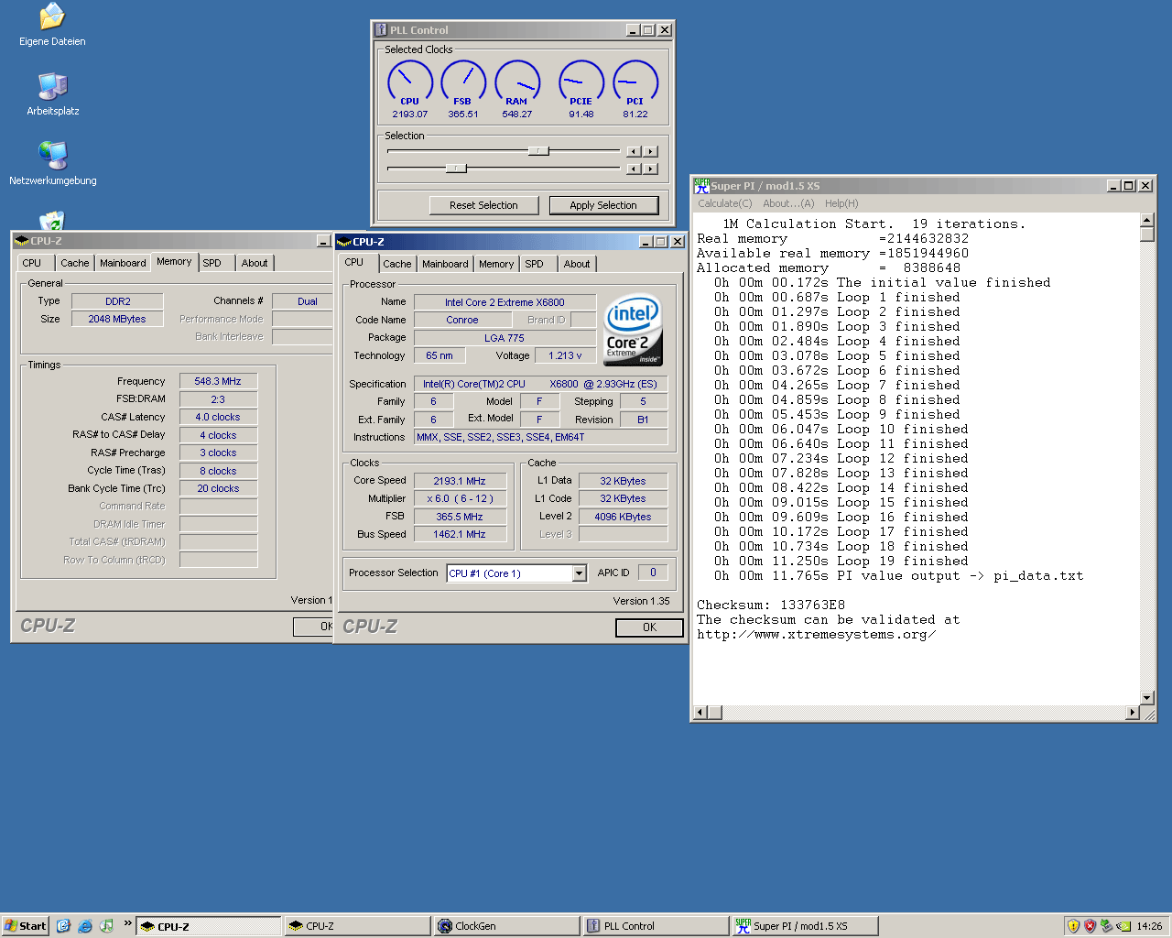Click processor Name field Intel Core 2 Extreme X6800
Image resolution: width=1172 pixels, height=938 pixels.
pos(505,302)
